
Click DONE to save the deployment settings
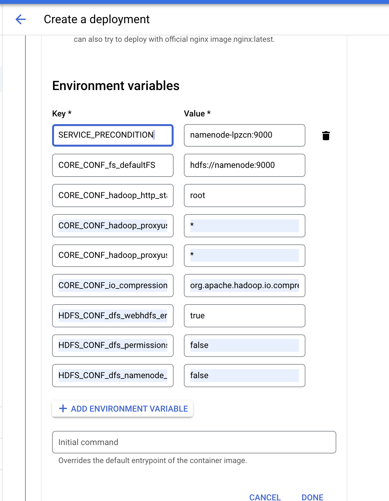pyautogui.click(x=312, y=497)
